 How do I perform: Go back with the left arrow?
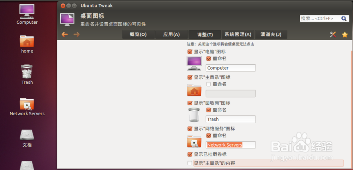pyautogui.click(x=65, y=35)
